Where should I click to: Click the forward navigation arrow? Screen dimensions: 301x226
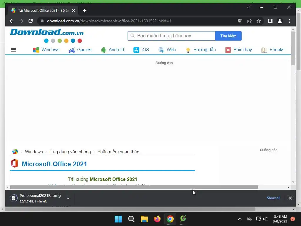tap(21, 21)
